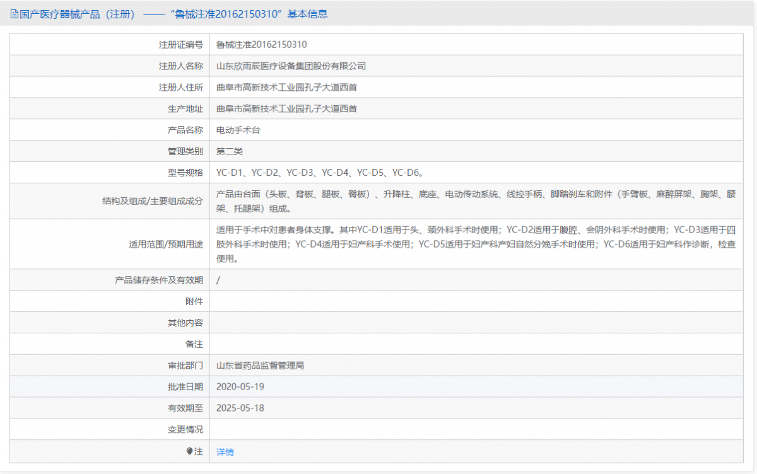
Task: Select model list YC-D1、YC-D2 through YC-D6
Action: 320,173
